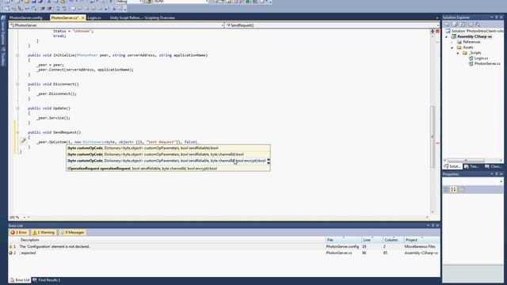This screenshot has height=285, width=507.
Task: Pin auto-hide for Error List panel
Action: click(433, 226)
